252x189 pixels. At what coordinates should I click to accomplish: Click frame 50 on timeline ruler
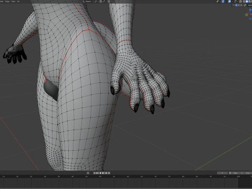tap(100, 176)
